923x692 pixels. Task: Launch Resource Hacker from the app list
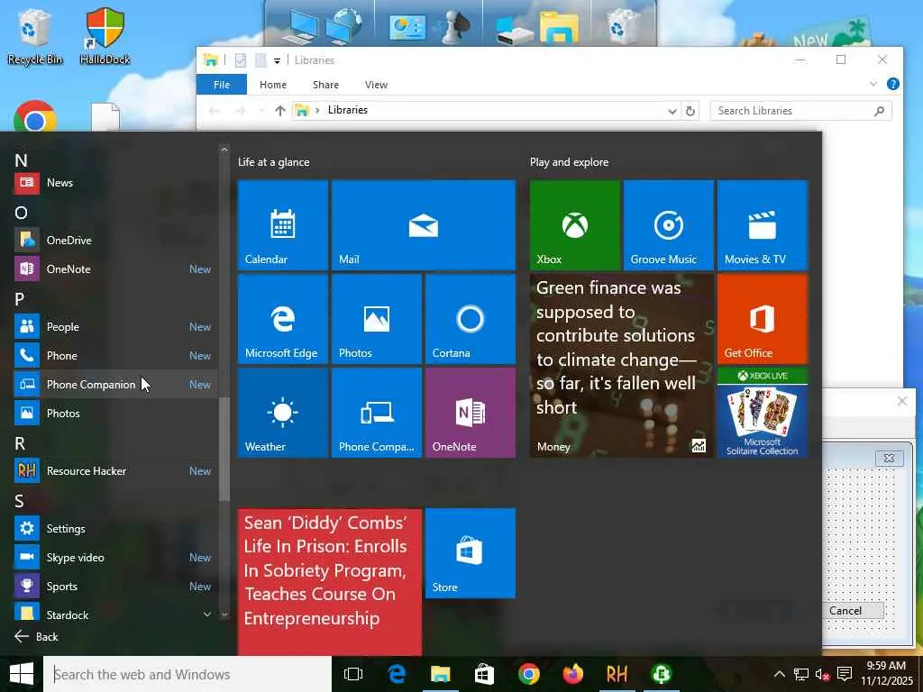click(x=115, y=470)
